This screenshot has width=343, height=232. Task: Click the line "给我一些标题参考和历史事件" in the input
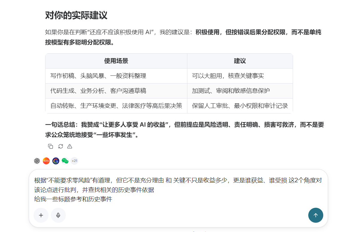(x=73, y=199)
